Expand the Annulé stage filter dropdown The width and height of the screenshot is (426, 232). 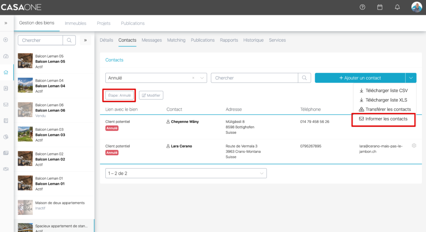(203, 78)
